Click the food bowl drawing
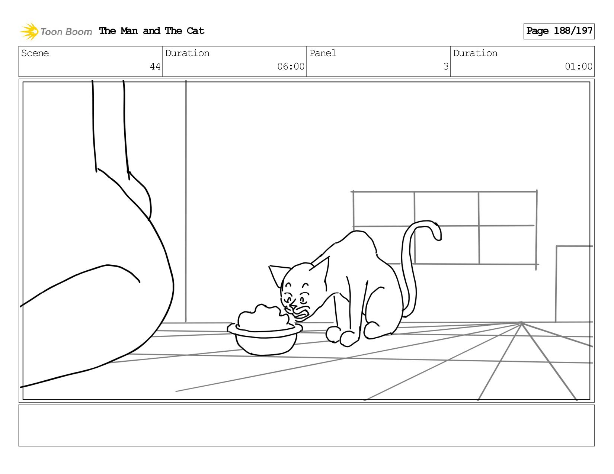The height and width of the screenshot is (474, 614). (265, 330)
